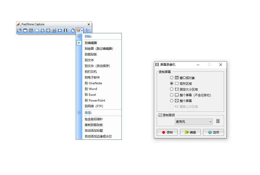260x175 pixels.
Task: Select 矩形区域 radio button
Action: [171, 83]
